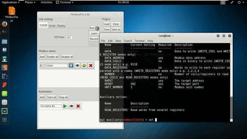Click the no name #1 automation field
This screenshot has height=139, width=247.
click(51, 106)
